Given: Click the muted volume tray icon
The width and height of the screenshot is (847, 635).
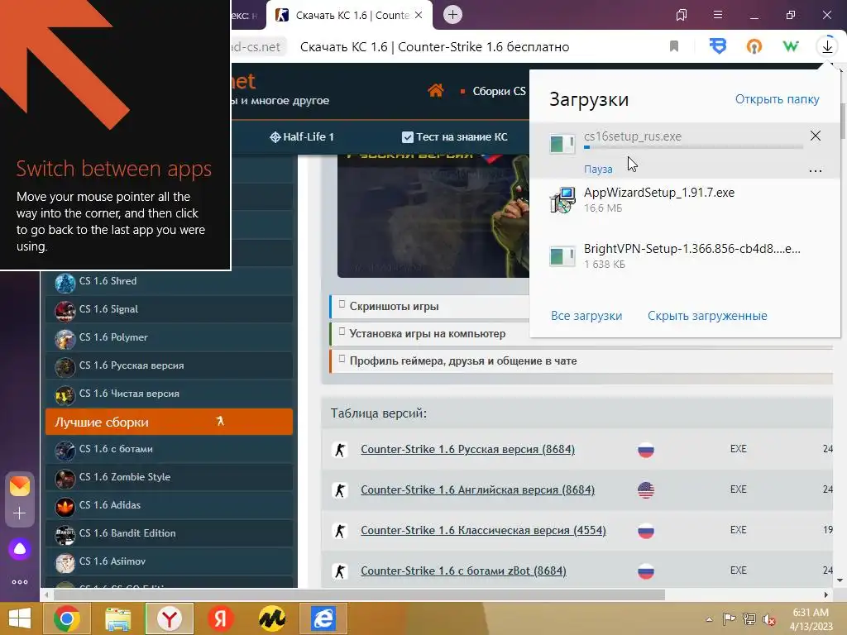Looking at the screenshot, I should coord(768,618).
